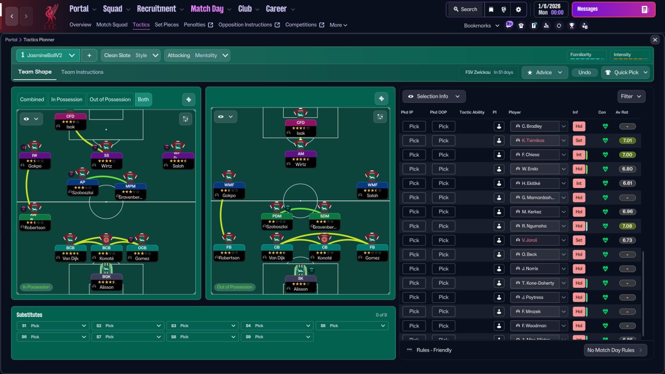Viewport: 665px width, 374px height.
Task: Click the In Possession pitch tactics-board icon
Action: pos(189,99)
